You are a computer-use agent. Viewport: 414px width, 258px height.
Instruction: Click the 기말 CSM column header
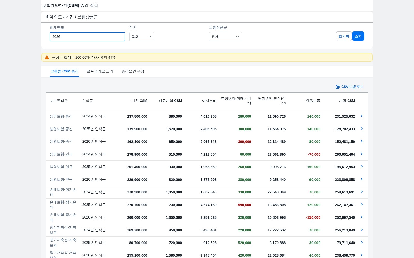tap(347, 101)
